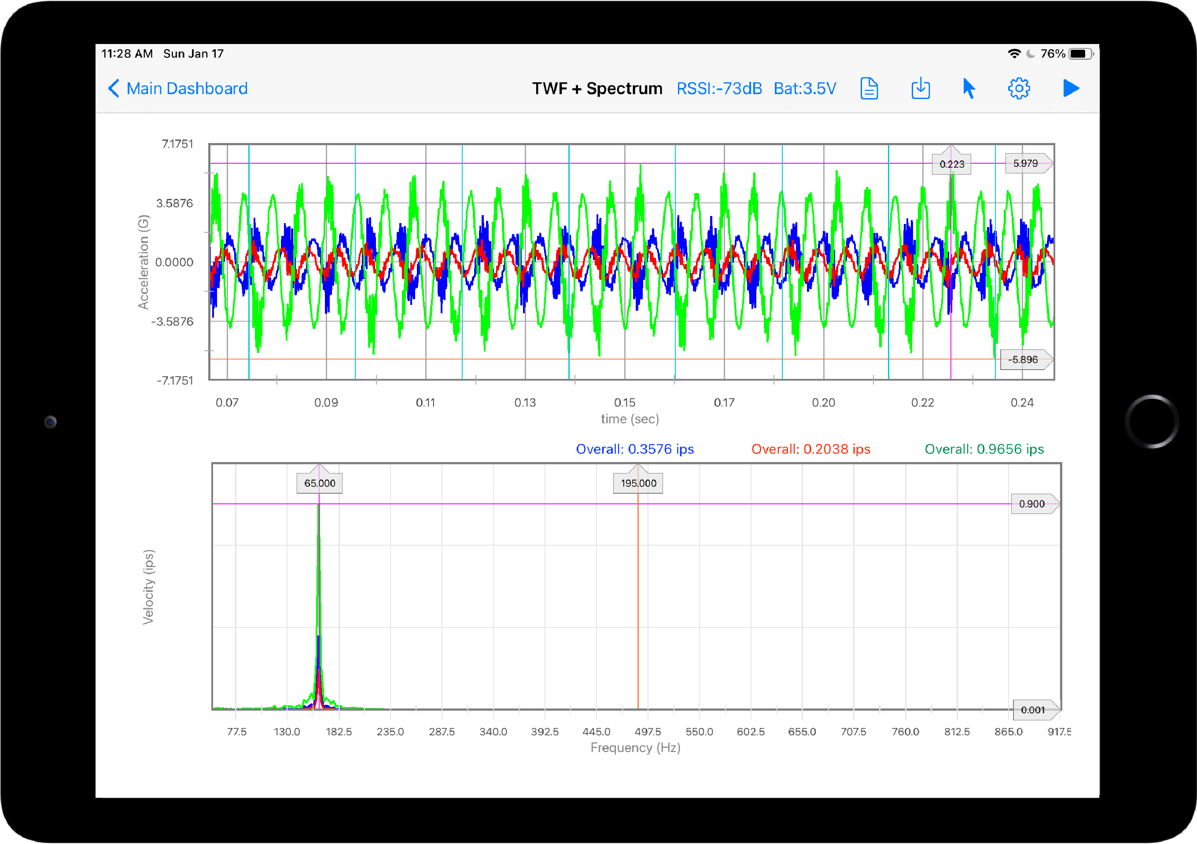Select the cursor pointer tool
1197x844 pixels.
pyautogui.click(x=969, y=88)
